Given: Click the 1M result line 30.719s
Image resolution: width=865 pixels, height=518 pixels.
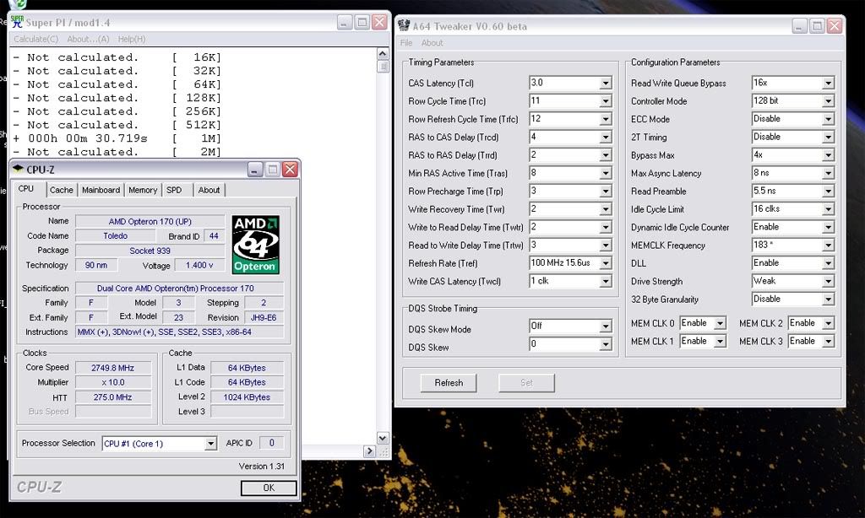Looking at the screenshot, I should point(117,138).
